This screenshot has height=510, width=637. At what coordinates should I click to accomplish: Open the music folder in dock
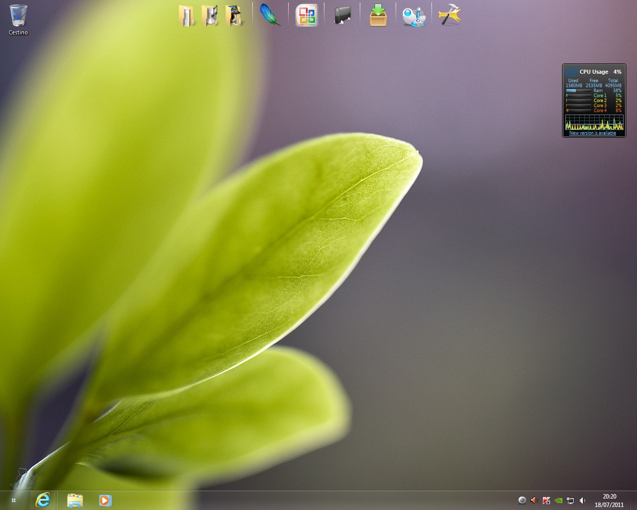(x=211, y=15)
